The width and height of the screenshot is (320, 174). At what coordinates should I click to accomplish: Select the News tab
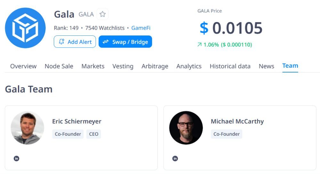[266, 66]
